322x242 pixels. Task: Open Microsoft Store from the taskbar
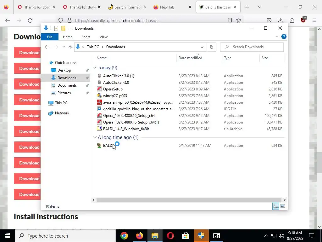coord(186,236)
